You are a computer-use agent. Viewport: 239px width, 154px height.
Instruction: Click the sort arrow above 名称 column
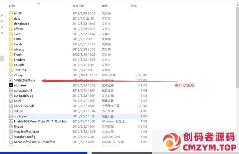[x=39, y=3]
